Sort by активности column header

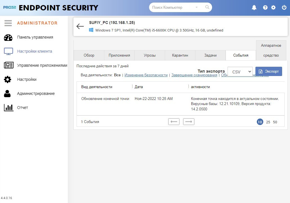[x=200, y=87]
